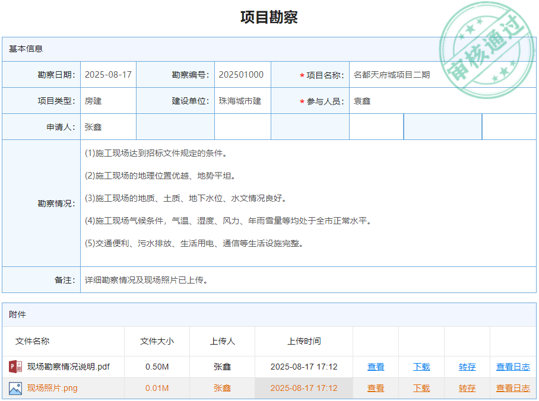Open 查看日志 for 现场照片.png
The height and width of the screenshot is (401, 539).
(513, 389)
